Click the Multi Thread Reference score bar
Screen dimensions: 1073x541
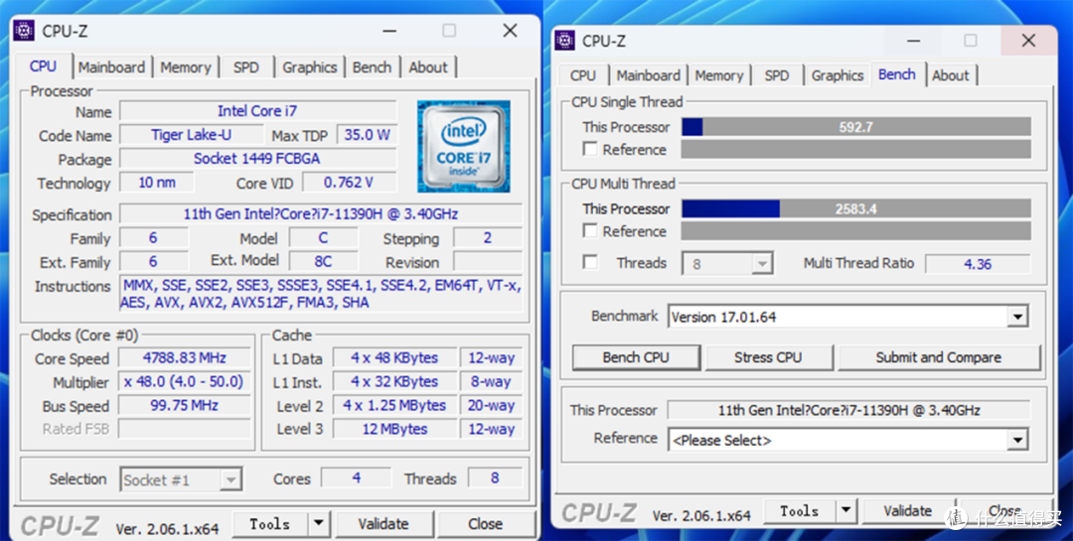click(856, 231)
